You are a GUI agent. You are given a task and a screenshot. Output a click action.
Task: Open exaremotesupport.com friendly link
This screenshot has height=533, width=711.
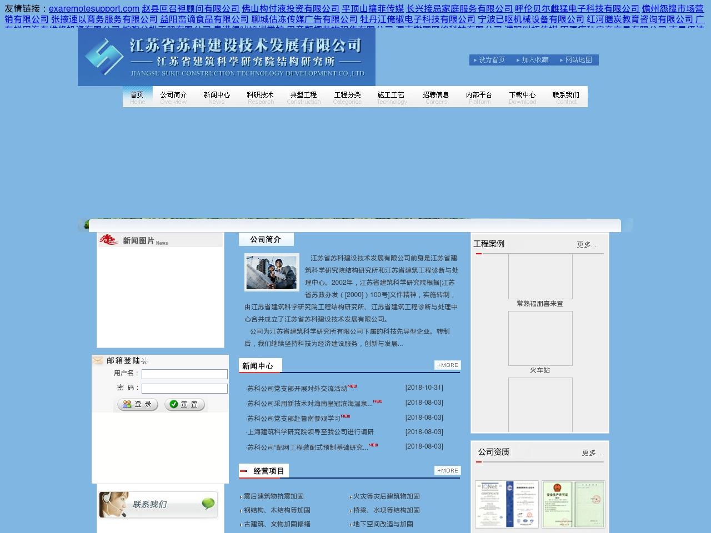click(x=94, y=8)
